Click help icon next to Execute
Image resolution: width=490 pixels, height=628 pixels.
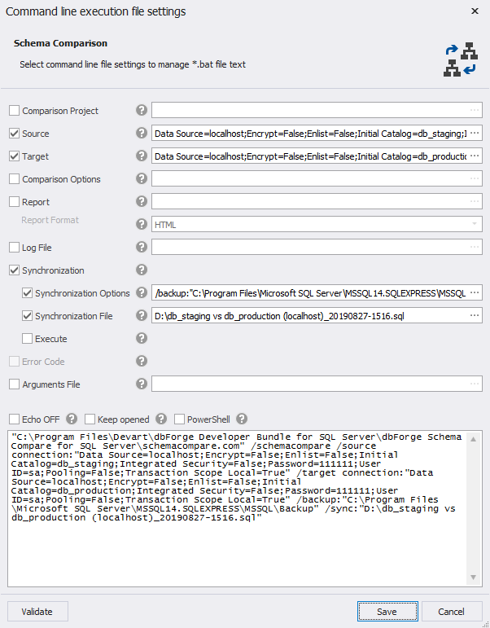point(142,338)
